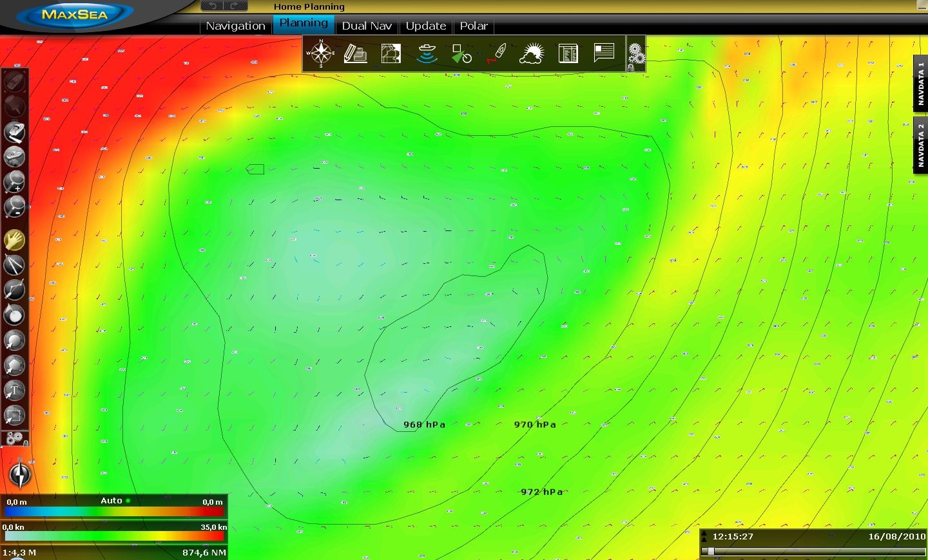Click the small boat marker on chart

(255, 169)
